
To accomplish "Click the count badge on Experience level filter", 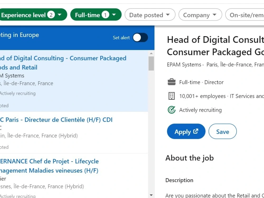I will pyautogui.click(x=51, y=15).
